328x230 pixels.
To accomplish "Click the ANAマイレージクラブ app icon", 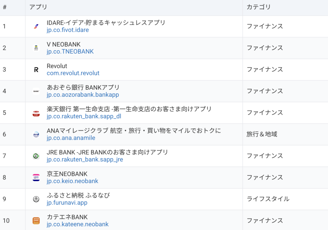I will (36, 135).
